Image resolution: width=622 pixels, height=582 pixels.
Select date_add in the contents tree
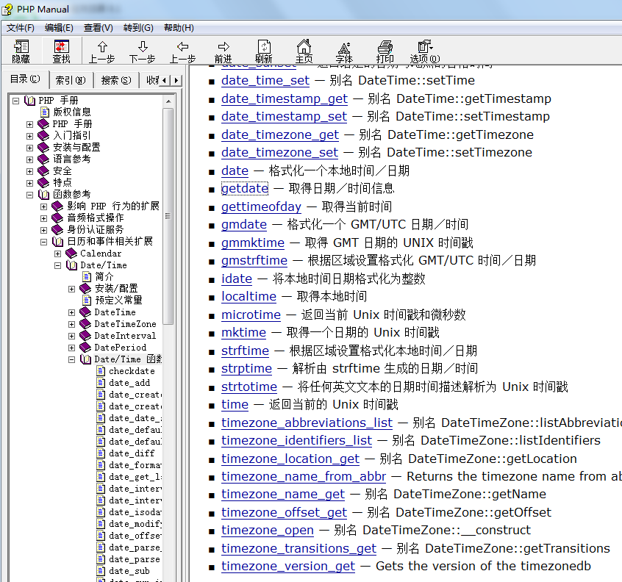[x=129, y=383]
